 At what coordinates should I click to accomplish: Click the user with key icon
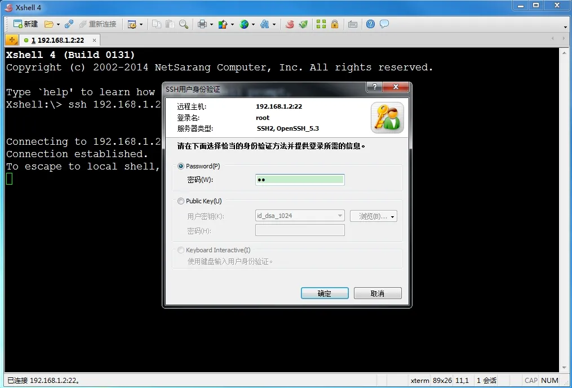point(387,118)
